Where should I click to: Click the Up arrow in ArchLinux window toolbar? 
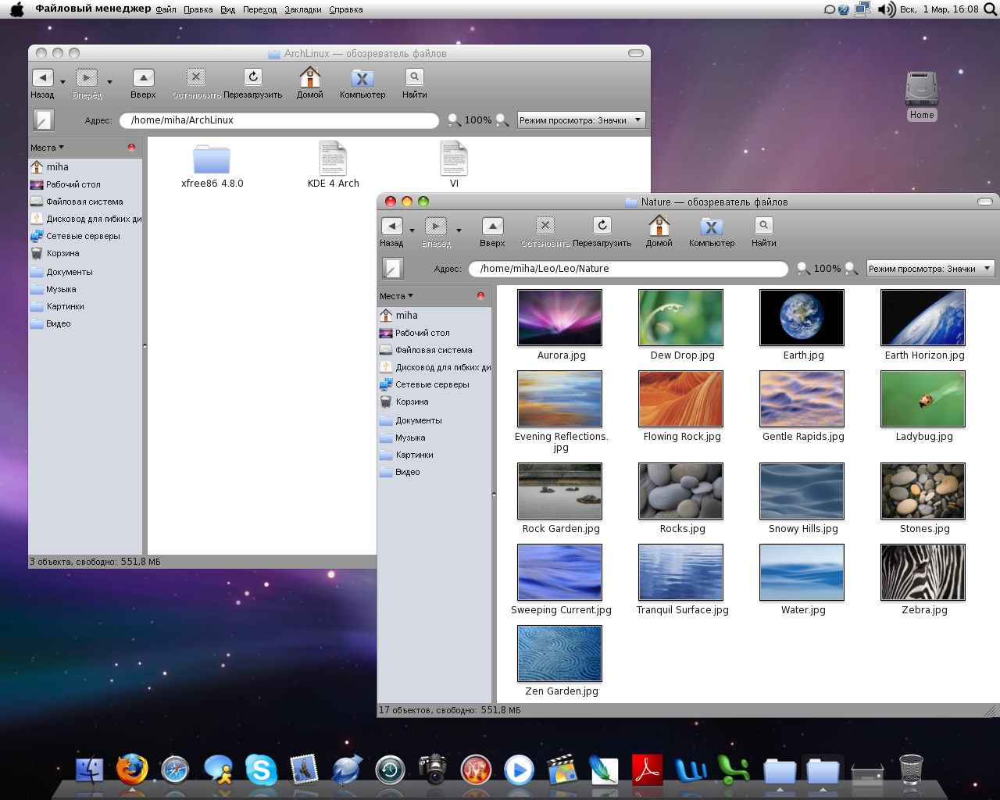[x=143, y=78]
